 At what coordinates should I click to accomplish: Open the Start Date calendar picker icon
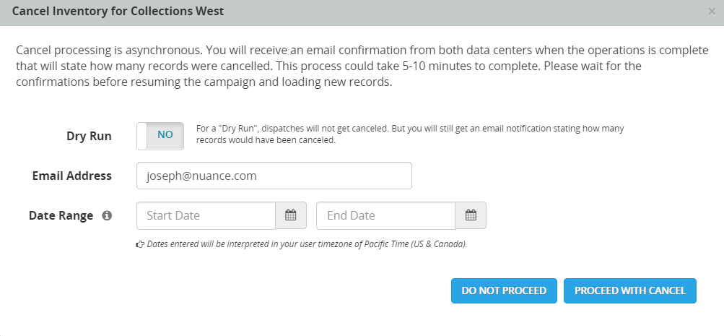(291, 215)
